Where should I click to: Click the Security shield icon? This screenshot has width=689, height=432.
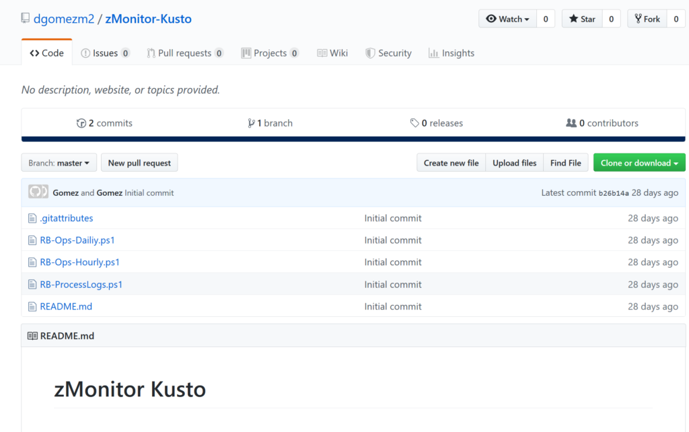pyautogui.click(x=370, y=53)
